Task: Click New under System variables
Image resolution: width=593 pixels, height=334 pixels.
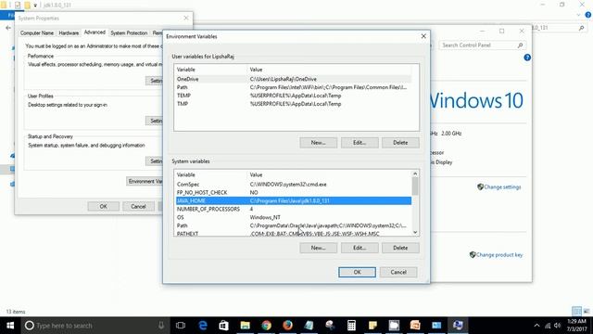Action: [x=318, y=248]
